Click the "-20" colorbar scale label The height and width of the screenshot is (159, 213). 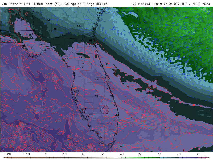tap(8, 154)
